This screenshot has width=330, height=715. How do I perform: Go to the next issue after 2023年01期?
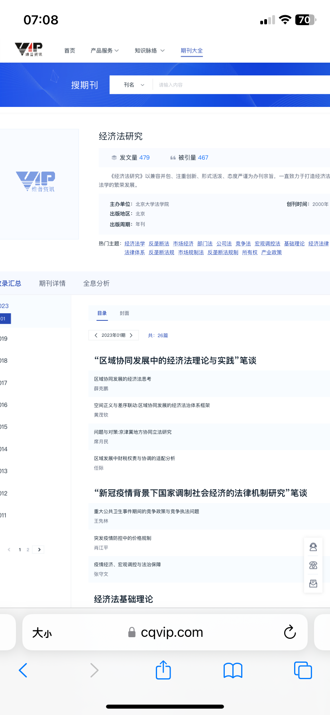(x=131, y=336)
